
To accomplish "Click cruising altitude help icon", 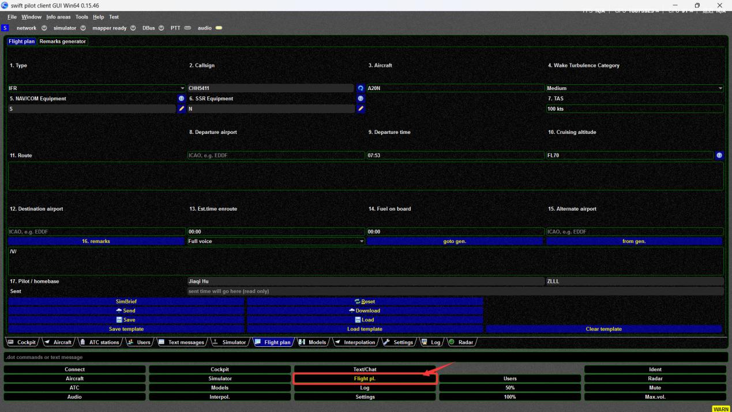I will [719, 155].
